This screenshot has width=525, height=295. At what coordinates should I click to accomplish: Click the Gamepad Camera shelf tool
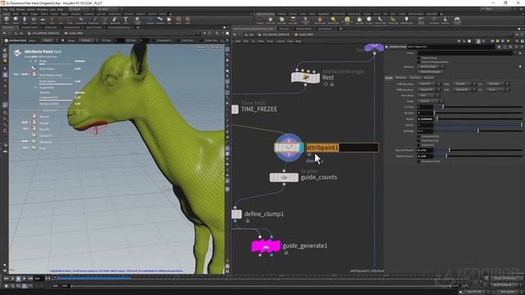(x=457, y=20)
